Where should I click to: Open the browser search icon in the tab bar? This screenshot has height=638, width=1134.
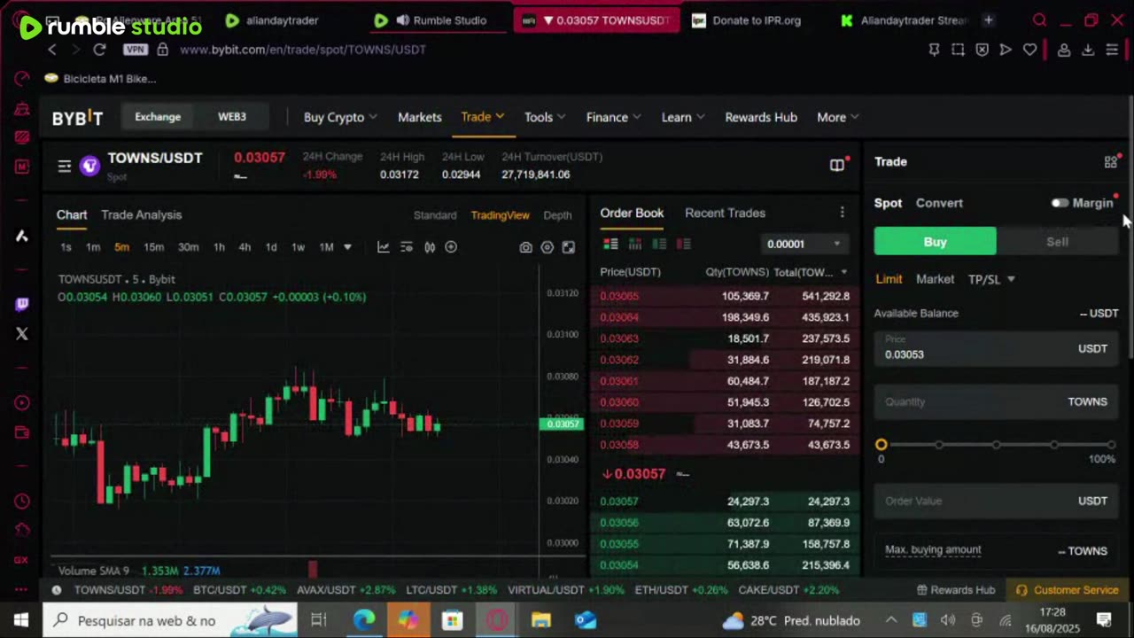point(1040,20)
